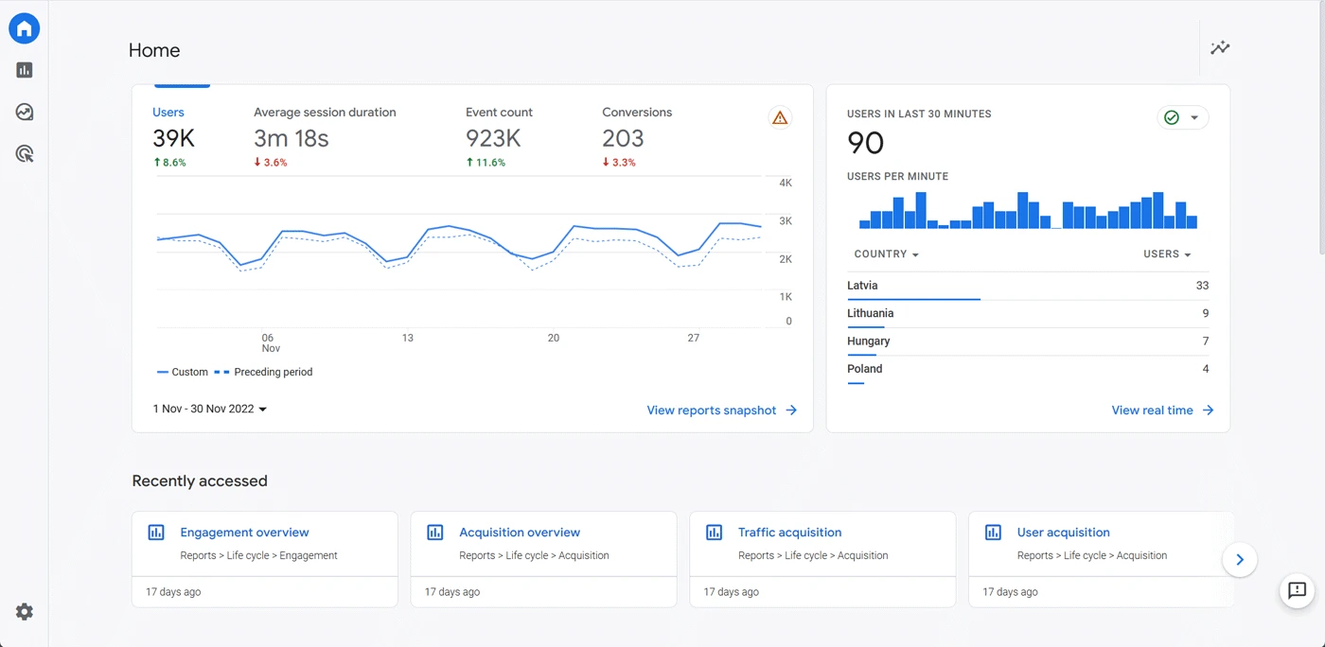Image resolution: width=1325 pixels, height=647 pixels.
Task: Open the COUNTRY dimension dropdown
Action: tap(886, 254)
